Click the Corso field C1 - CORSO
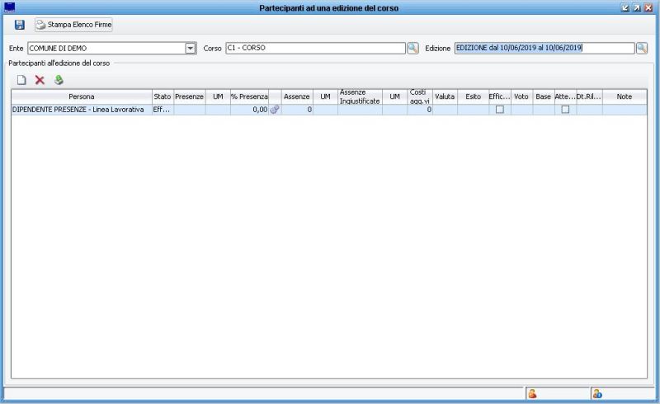The height and width of the screenshot is (404, 660). [x=315, y=48]
